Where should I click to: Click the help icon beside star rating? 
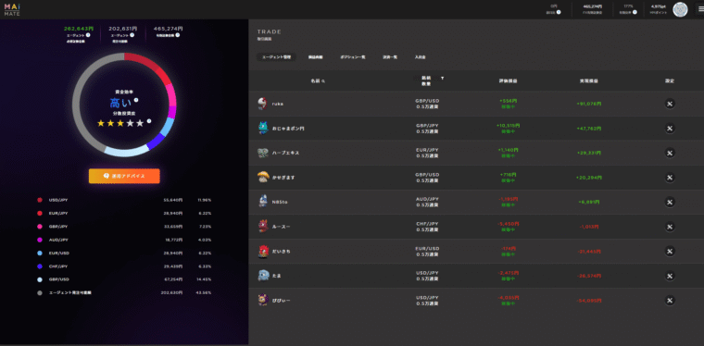pyautogui.click(x=149, y=121)
